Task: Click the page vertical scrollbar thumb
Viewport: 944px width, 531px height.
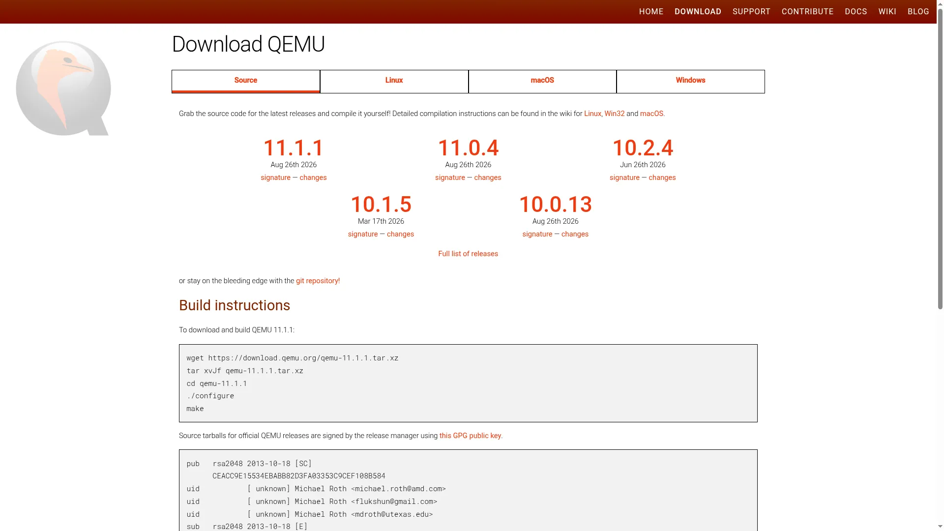Action: [x=940, y=158]
